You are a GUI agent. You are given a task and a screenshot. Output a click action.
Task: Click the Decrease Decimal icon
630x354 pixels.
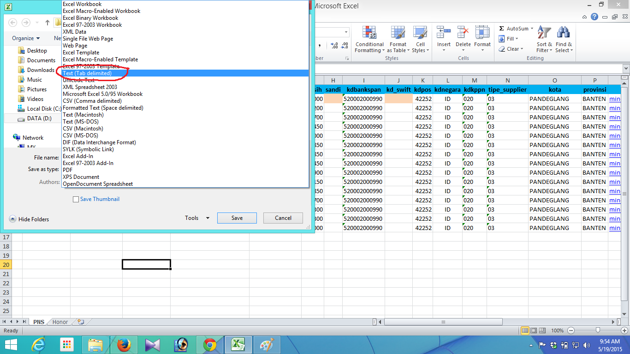point(345,46)
